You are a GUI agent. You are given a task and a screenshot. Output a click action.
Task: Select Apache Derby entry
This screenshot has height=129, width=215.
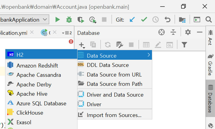click(x=41, y=85)
